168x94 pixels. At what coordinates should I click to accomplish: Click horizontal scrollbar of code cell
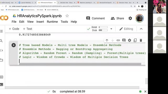coord(80,64)
